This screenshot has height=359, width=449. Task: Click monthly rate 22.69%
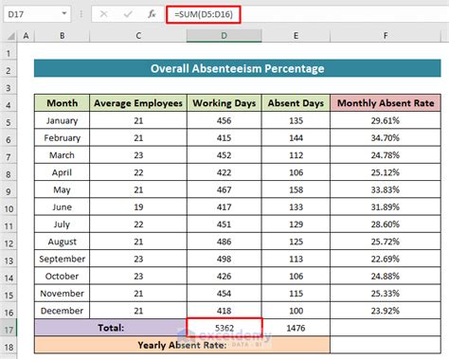point(386,259)
